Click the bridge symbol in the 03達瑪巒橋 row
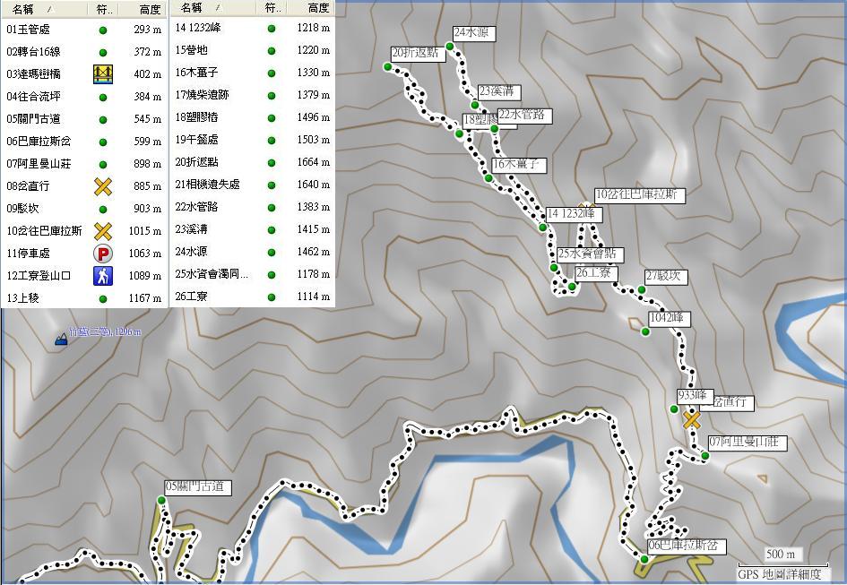The height and width of the screenshot is (585, 847). click(103, 74)
